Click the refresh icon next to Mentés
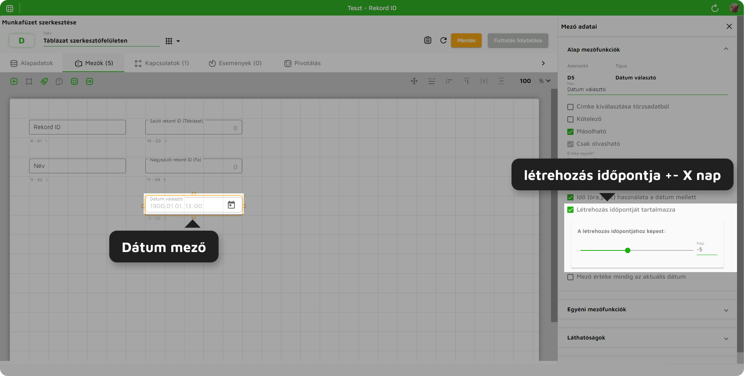Viewport: 744px width, 376px height. [x=444, y=40]
